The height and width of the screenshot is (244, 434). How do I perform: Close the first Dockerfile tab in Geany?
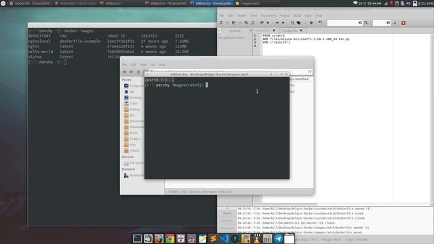274,30
